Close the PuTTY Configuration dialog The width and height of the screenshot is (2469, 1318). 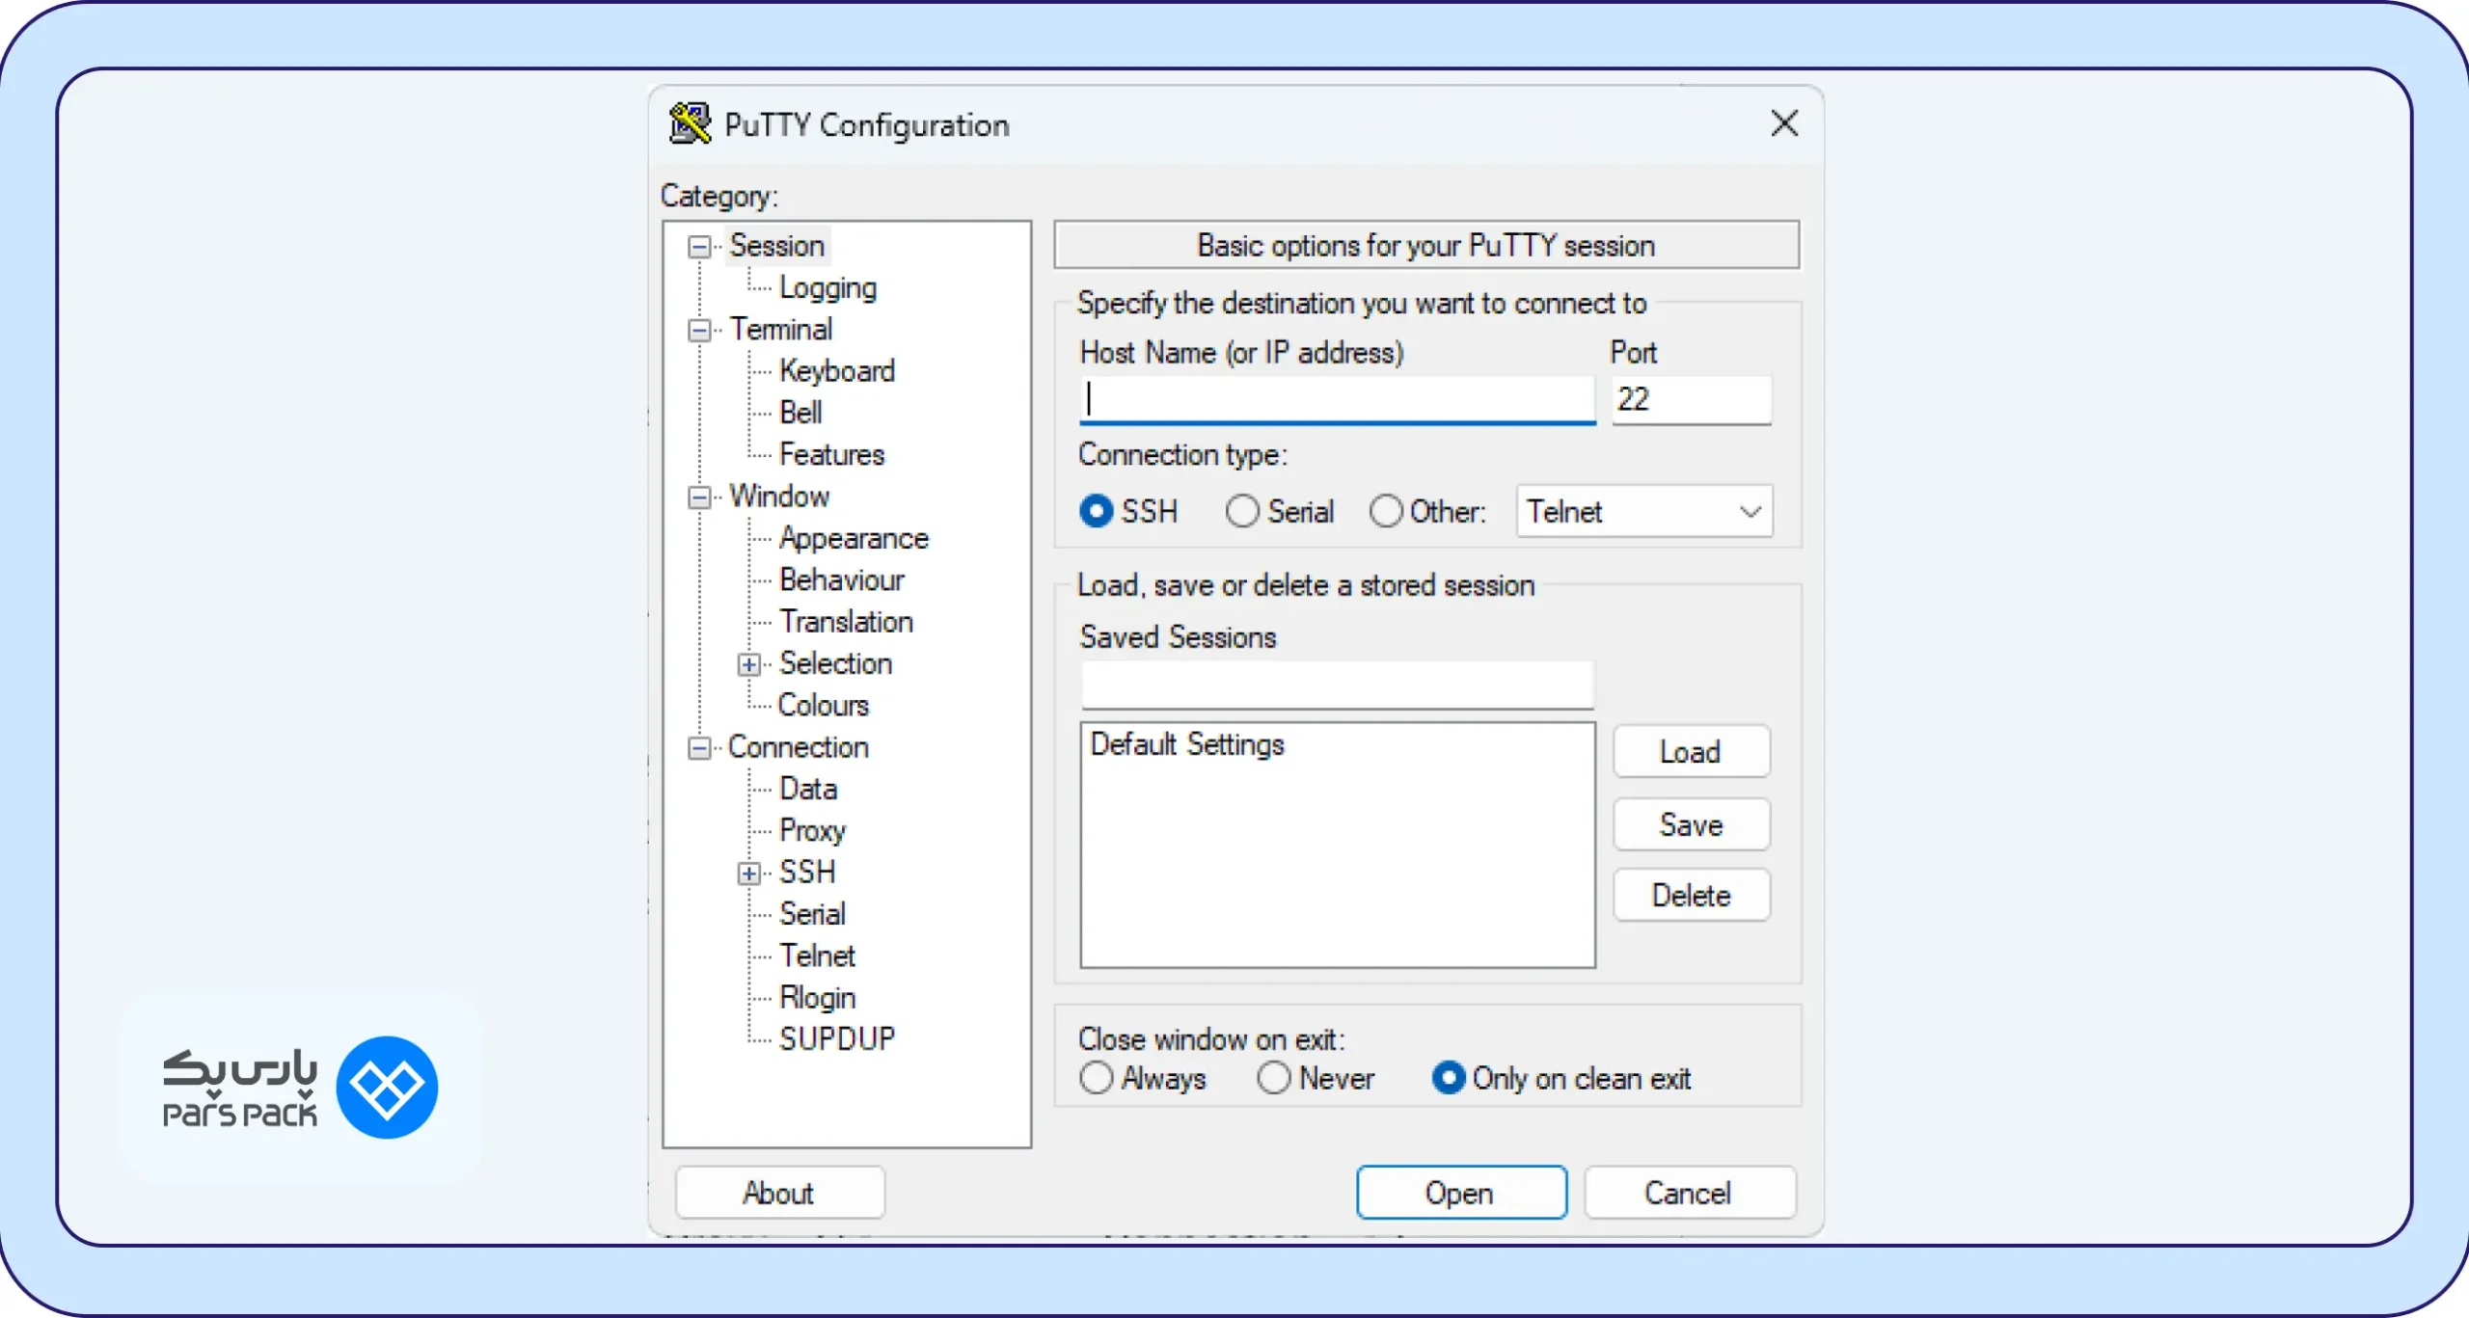1784,122
